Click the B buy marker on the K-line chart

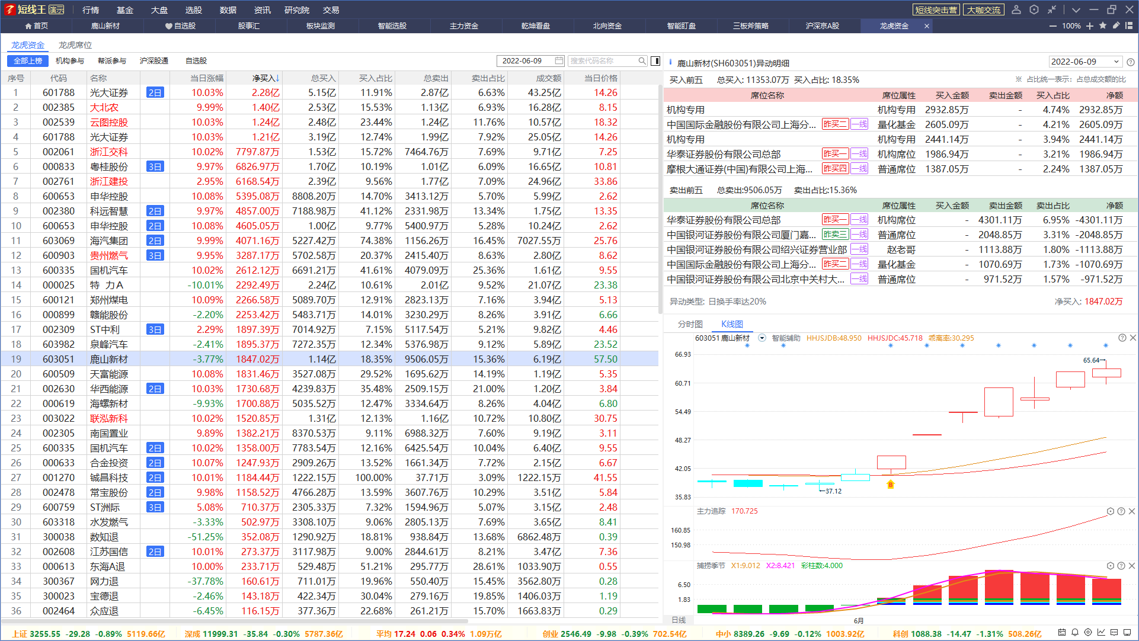coord(890,485)
